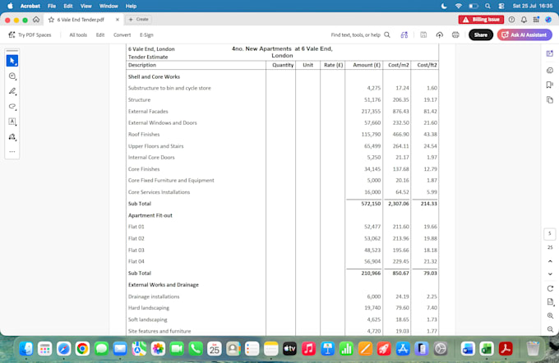This screenshot has width=559, height=363.
Task: Click the search magnifier beside Find text
Action: pyautogui.click(x=387, y=35)
